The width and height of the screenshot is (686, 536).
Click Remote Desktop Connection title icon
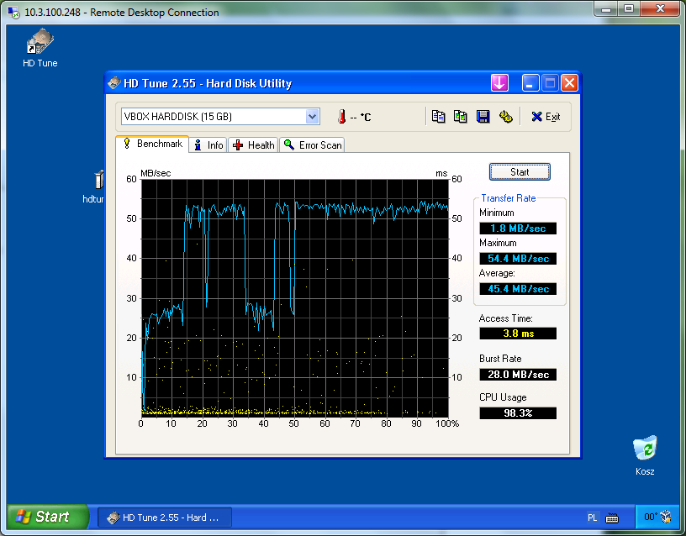(x=13, y=12)
